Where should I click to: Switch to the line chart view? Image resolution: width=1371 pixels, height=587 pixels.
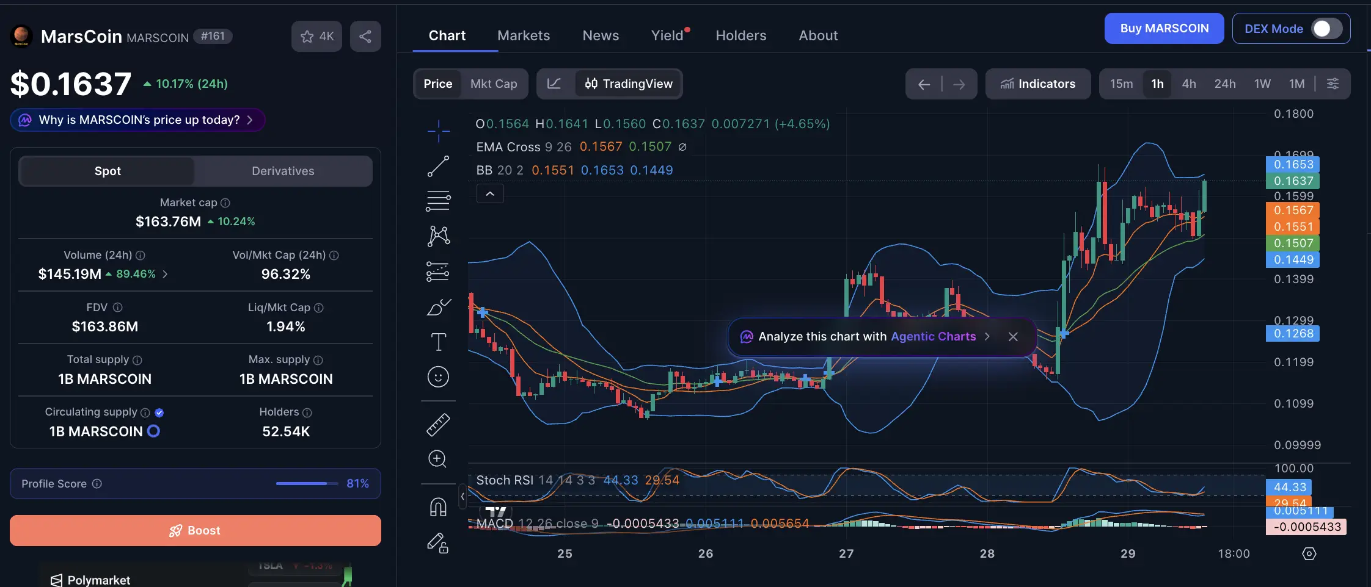pos(554,84)
